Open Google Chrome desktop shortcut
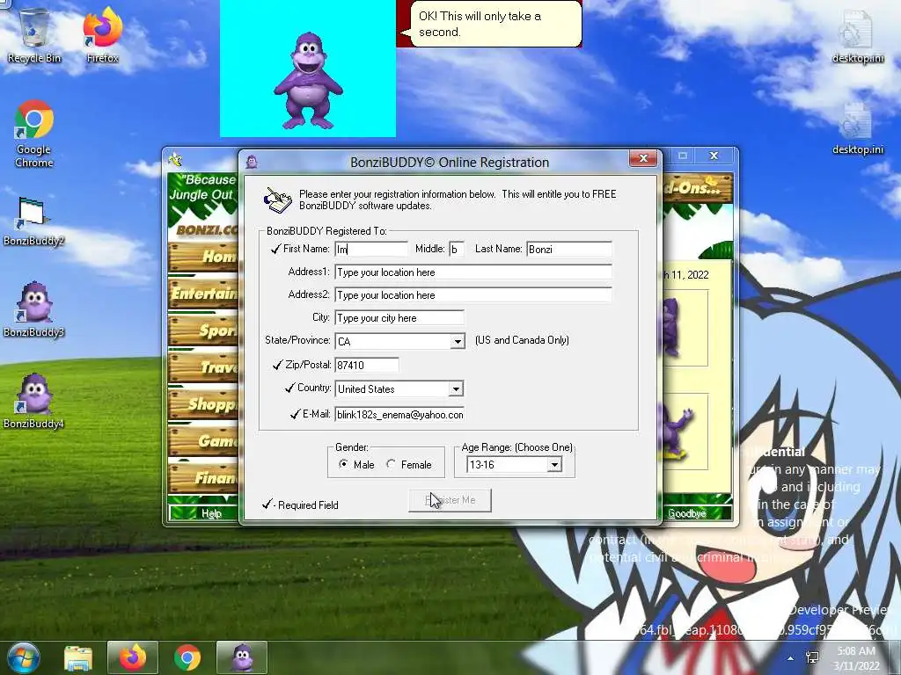The width and height of the screenshot is (901, 675). (34, 134)
